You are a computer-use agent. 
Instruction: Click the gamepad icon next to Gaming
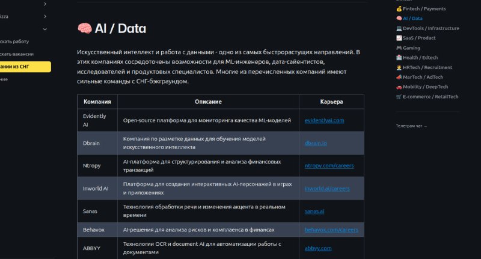click(x=399, y=48)
